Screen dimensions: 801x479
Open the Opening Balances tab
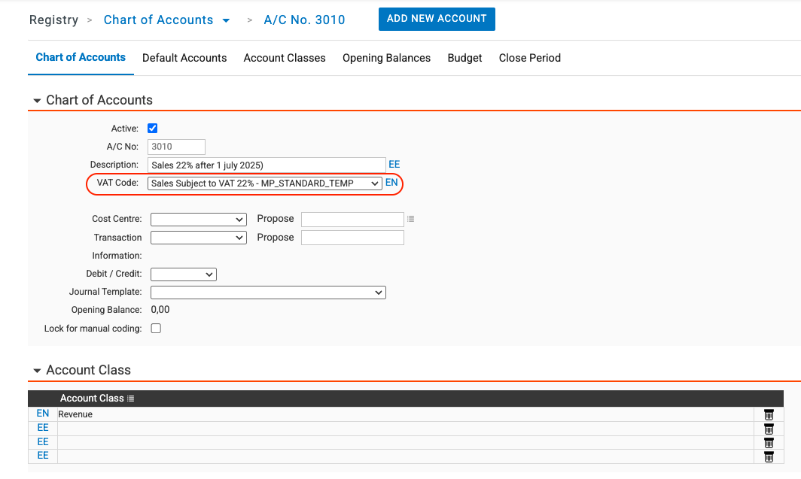click(386, 58)
